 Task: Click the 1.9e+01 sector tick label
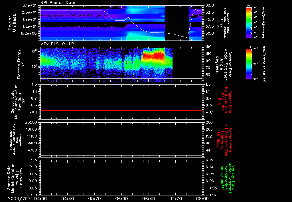(x=29, y=19)
